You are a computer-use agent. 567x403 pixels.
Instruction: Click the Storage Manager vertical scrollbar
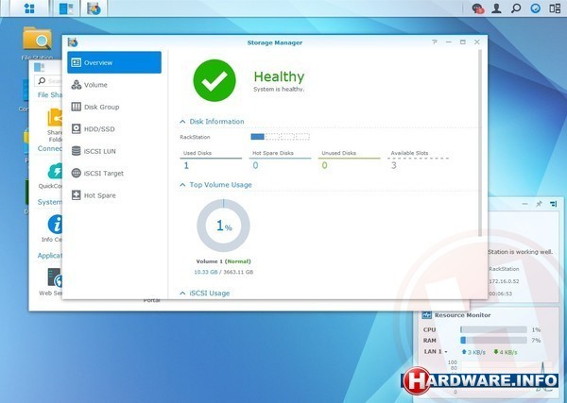click(x=480, y=143)
